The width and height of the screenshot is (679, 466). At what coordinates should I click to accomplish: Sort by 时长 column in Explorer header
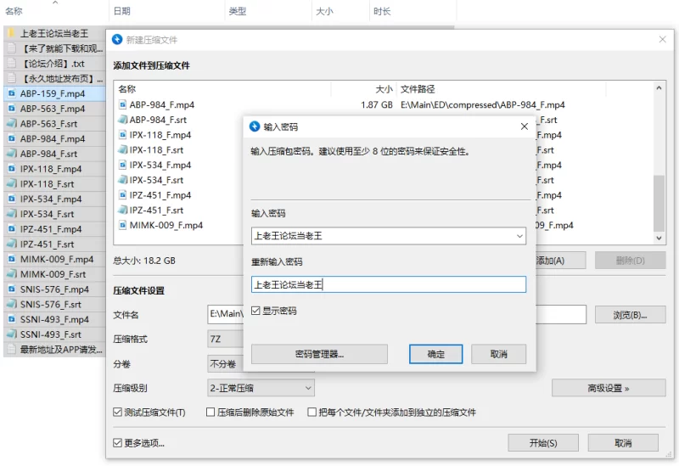click(x=382, y=11)
